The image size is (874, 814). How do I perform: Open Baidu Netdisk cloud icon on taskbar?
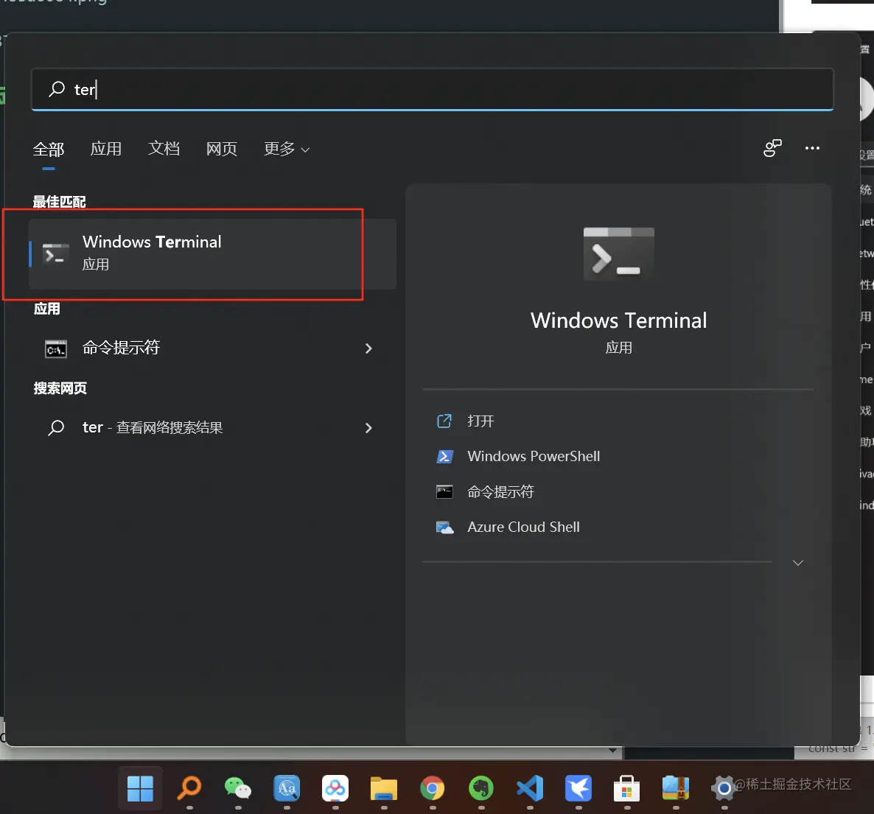pos(335,788)
